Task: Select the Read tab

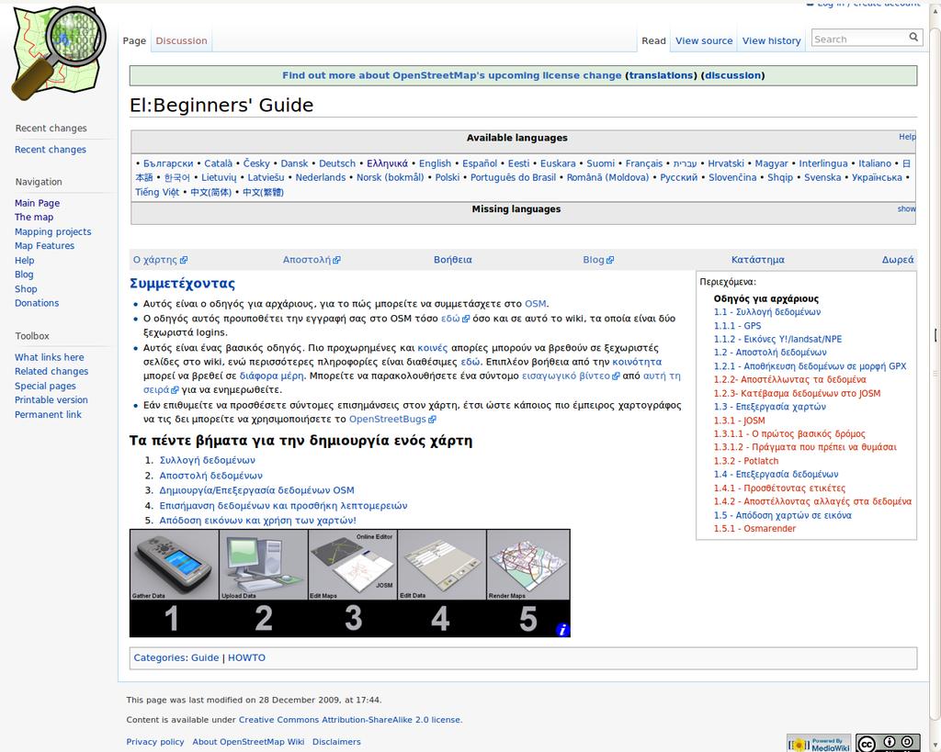Action: coord(653,40)
